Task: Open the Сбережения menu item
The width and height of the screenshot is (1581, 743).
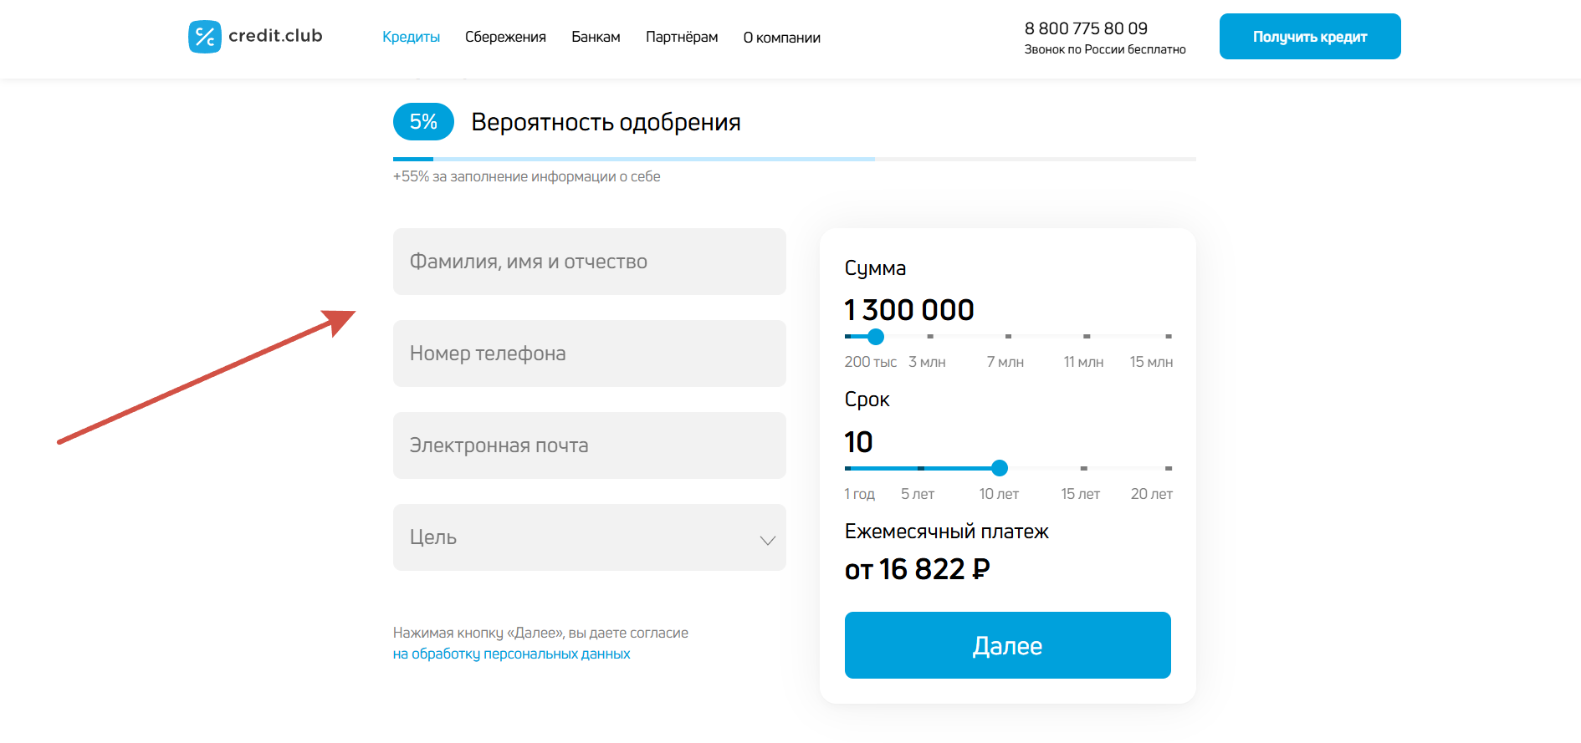Action: pyautogui.click(x=505, y=38)
